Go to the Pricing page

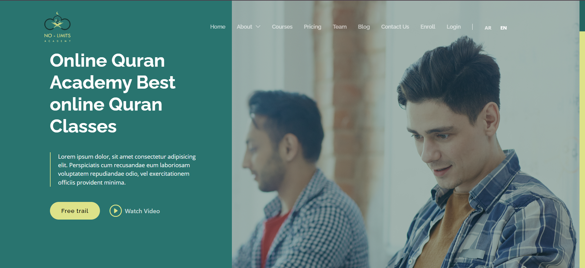[x=312, y=27]
